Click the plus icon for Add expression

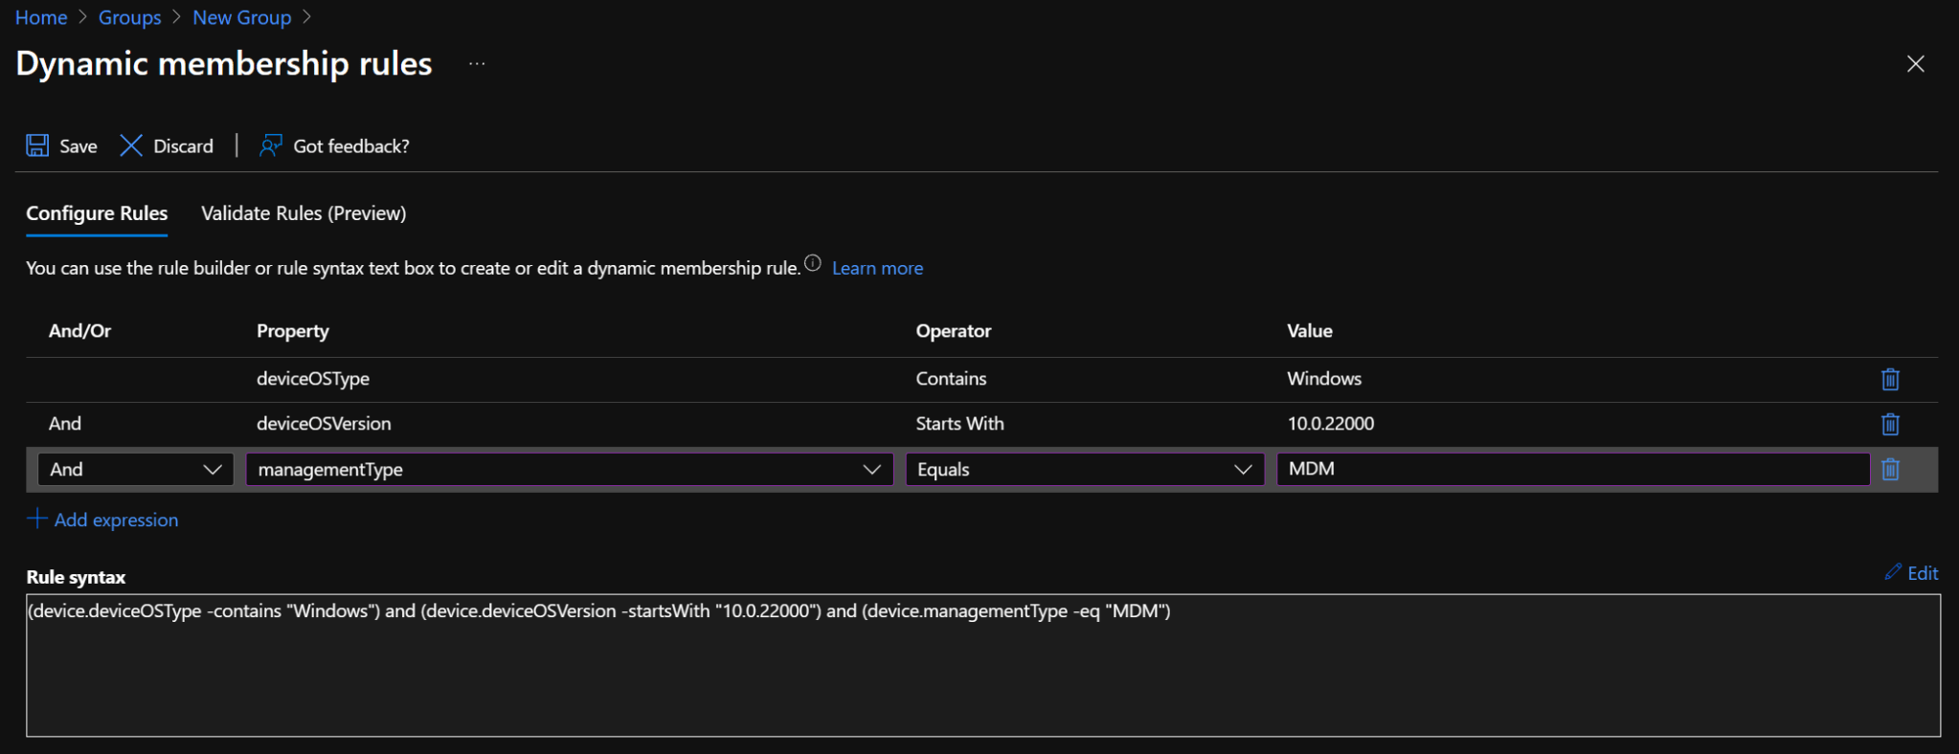[36, 519]
